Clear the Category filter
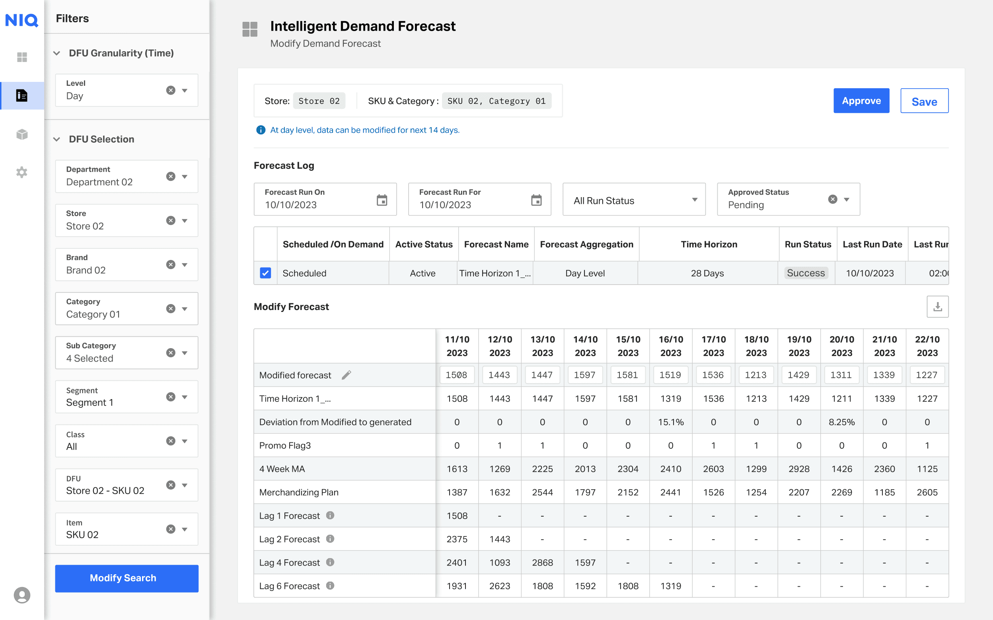 171,309
